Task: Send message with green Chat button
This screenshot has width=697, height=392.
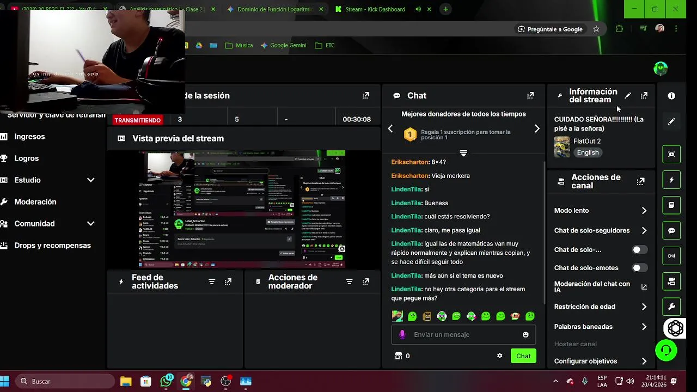Action: 523,356
